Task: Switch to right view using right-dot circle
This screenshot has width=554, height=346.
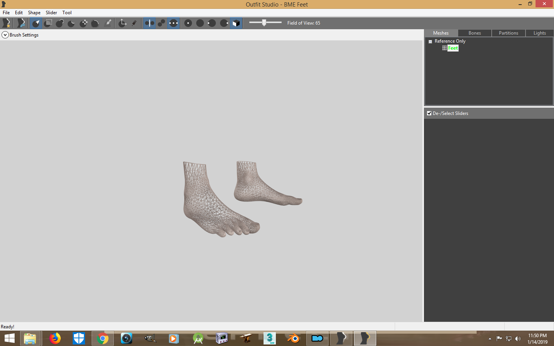Action: [224, 23]
